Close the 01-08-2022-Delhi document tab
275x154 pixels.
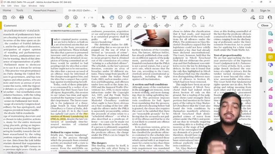(x=95, y=10)
